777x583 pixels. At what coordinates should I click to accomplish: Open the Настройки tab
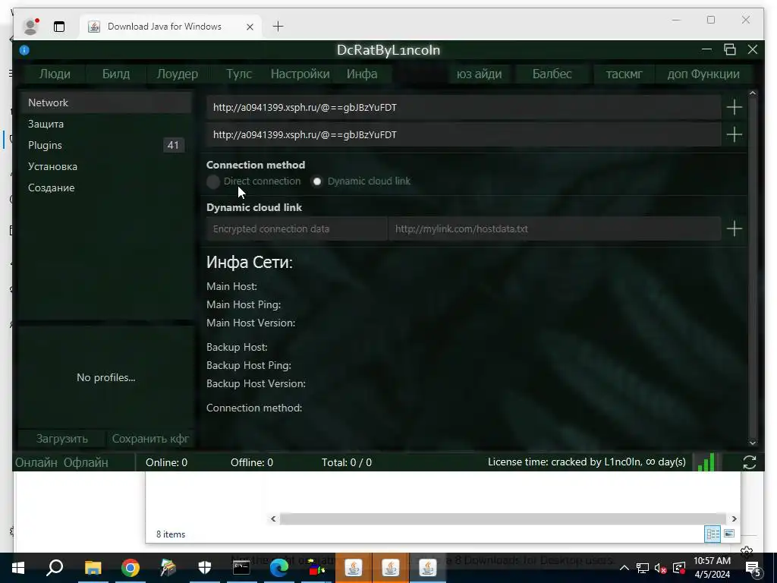coord(300,74)
